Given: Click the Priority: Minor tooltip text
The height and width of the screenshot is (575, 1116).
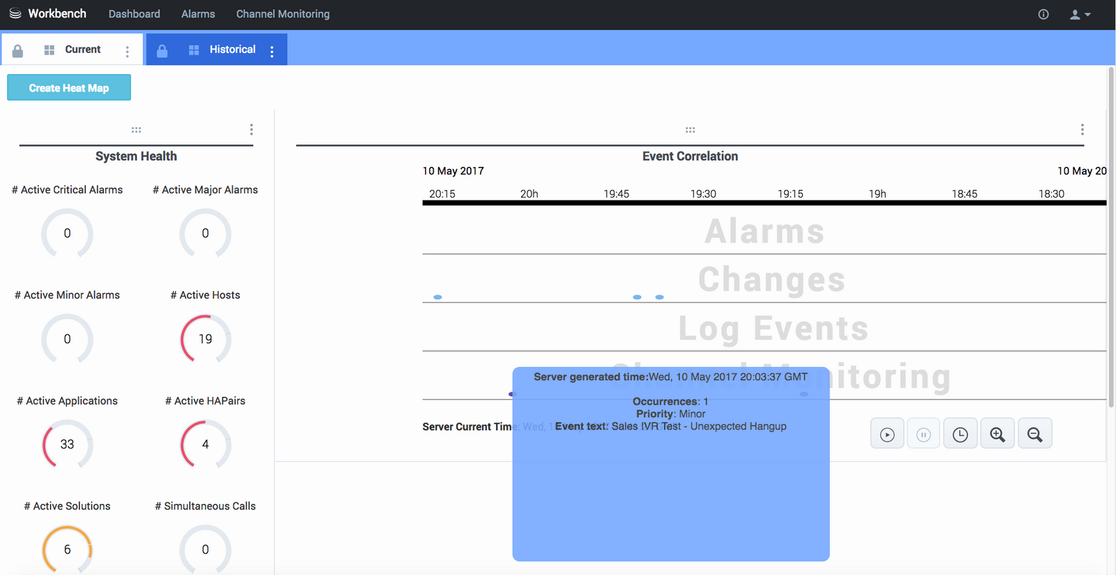Looking at the screenshot, I should [671, 414].
